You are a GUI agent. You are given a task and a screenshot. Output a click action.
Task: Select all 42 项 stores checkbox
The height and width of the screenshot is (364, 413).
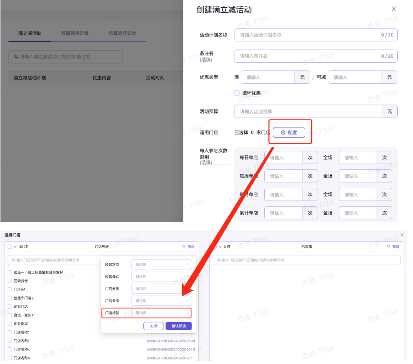(10, 247)
